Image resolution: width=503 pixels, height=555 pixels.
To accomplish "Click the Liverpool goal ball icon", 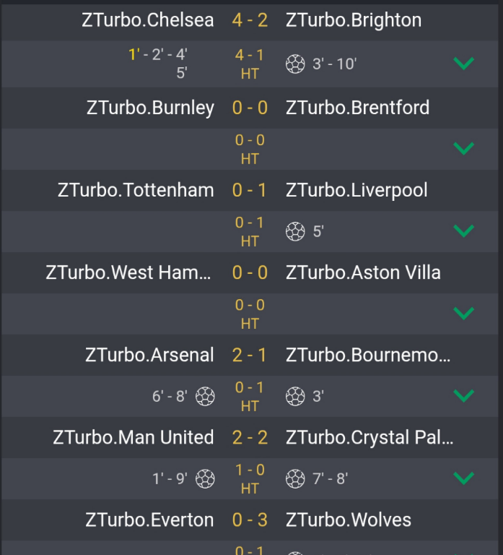I will tap(295, 231).
